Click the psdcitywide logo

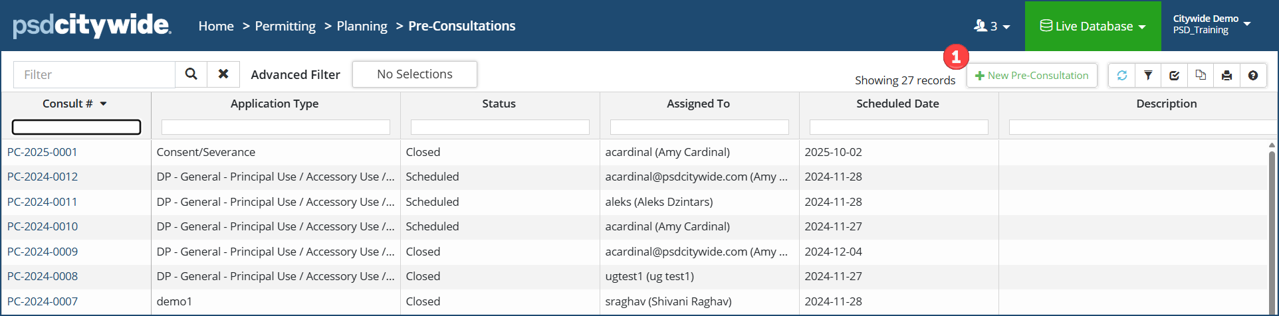pos(92,26)
